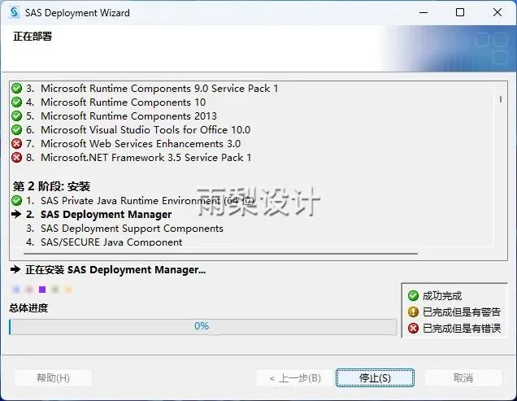Click the 取消 cancel button
This screenshot has width=517, height=401.
click(x=463, y=377)
